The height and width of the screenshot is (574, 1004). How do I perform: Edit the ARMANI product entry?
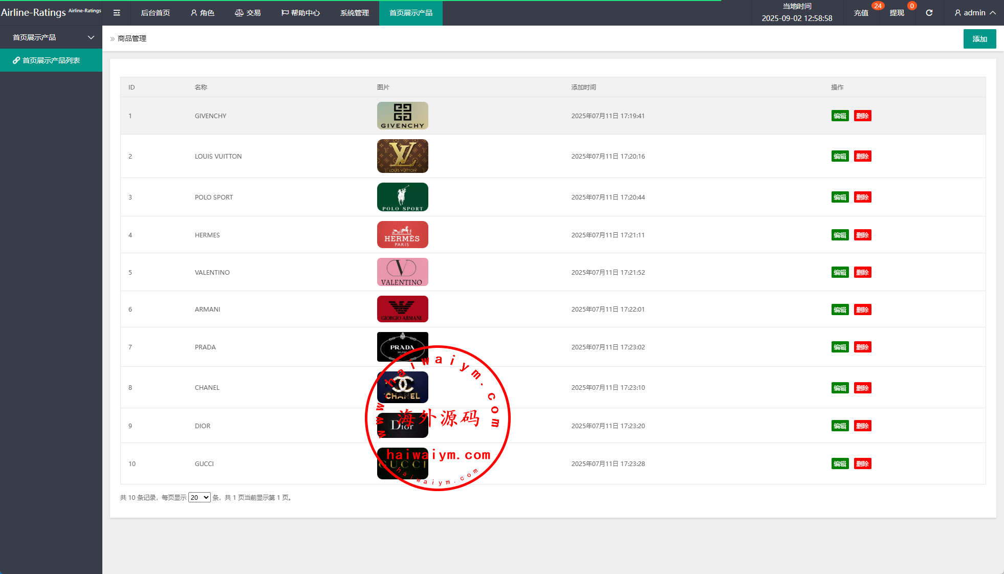pos(840,310)
